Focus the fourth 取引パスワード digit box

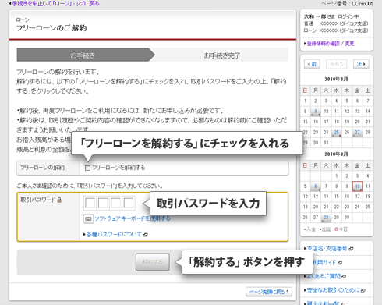click(129, 203)
